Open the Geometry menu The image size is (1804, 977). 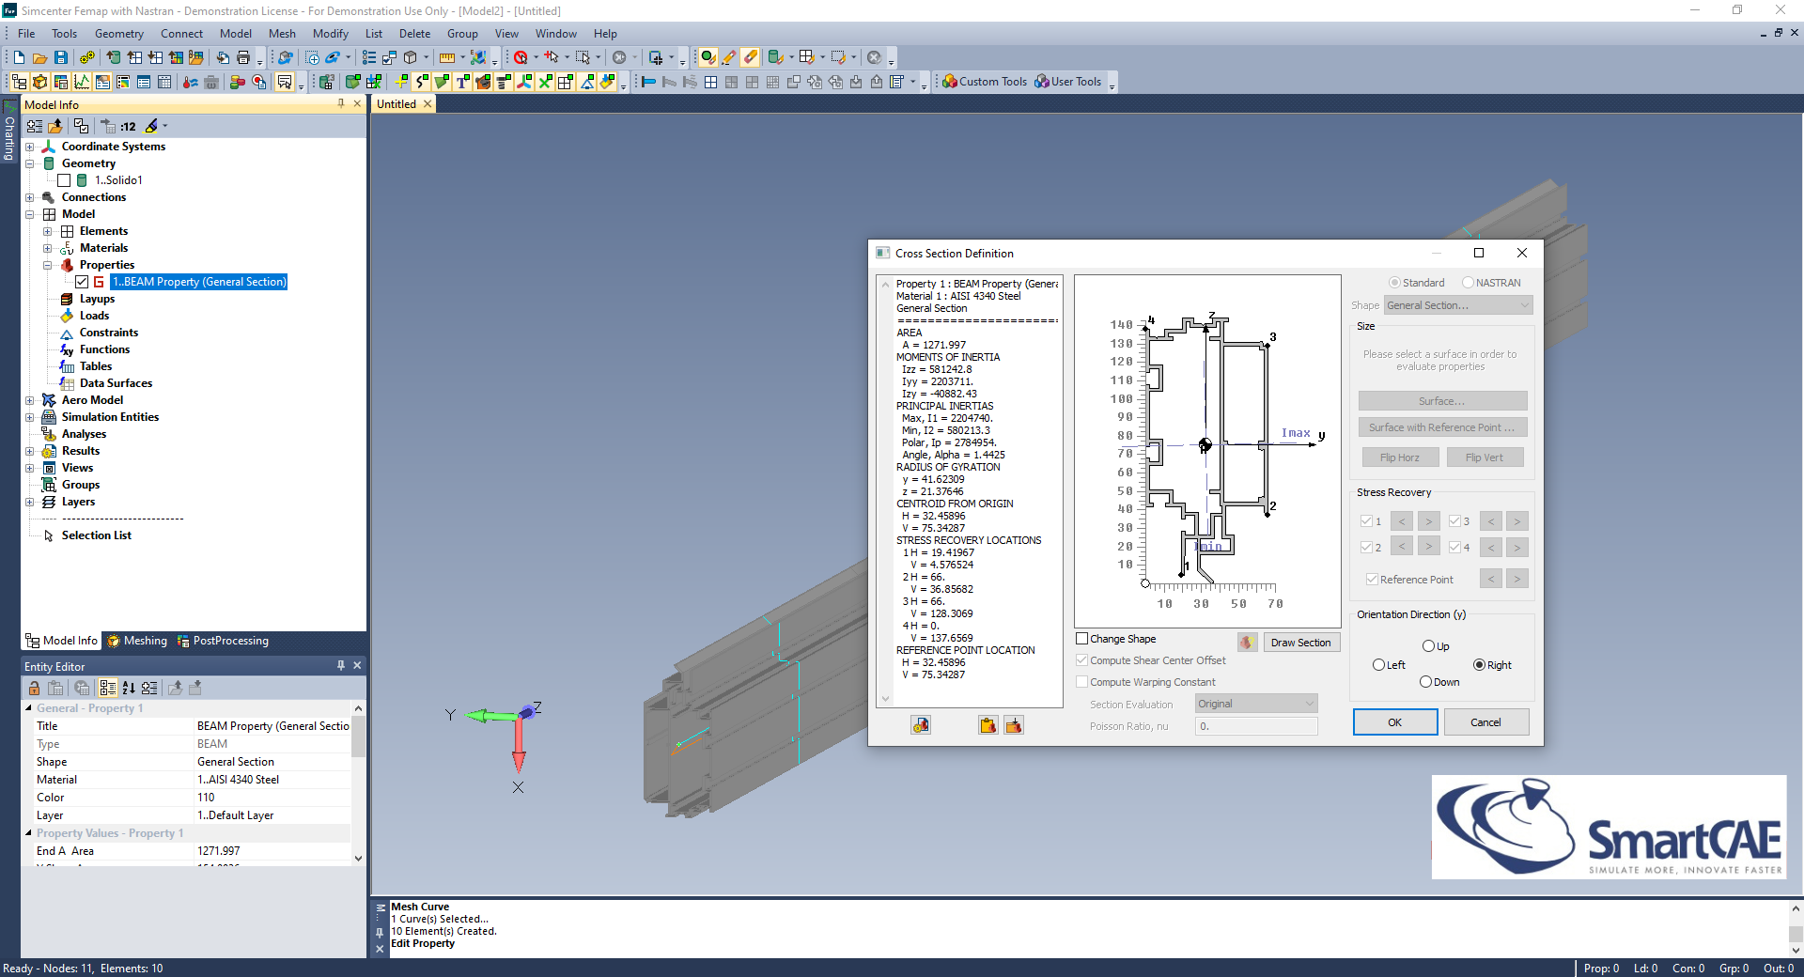tap(118, 34)
